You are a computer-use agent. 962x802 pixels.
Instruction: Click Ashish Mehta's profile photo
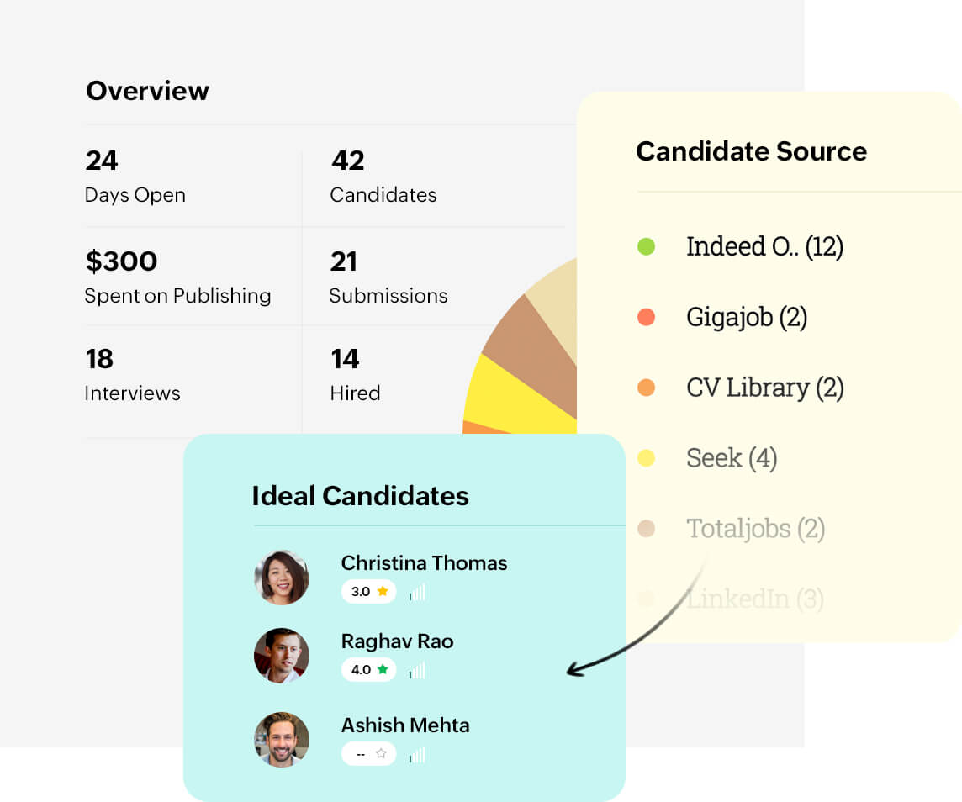coord(282,740)
